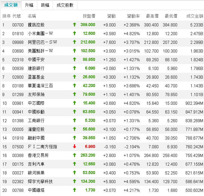Viewport: 204px width, 196px height.
Task: Open stock name 中國平安
Action: pyautogui.click(x=36, y=60)
